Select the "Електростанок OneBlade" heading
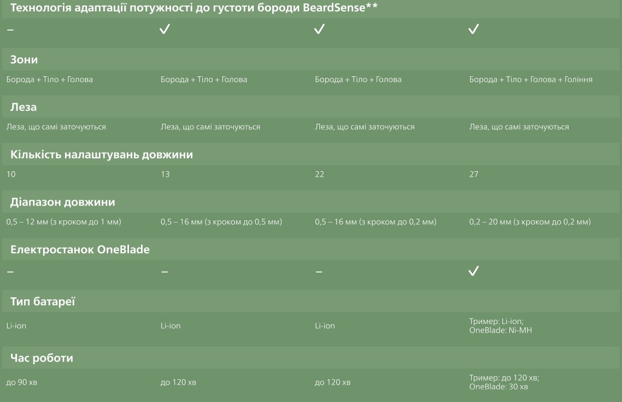This screenshot has height=402, width=622. (80, 249)
